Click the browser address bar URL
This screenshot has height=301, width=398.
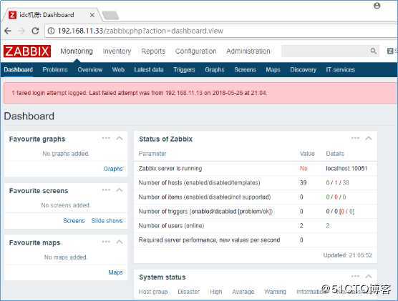pos(140,31)
